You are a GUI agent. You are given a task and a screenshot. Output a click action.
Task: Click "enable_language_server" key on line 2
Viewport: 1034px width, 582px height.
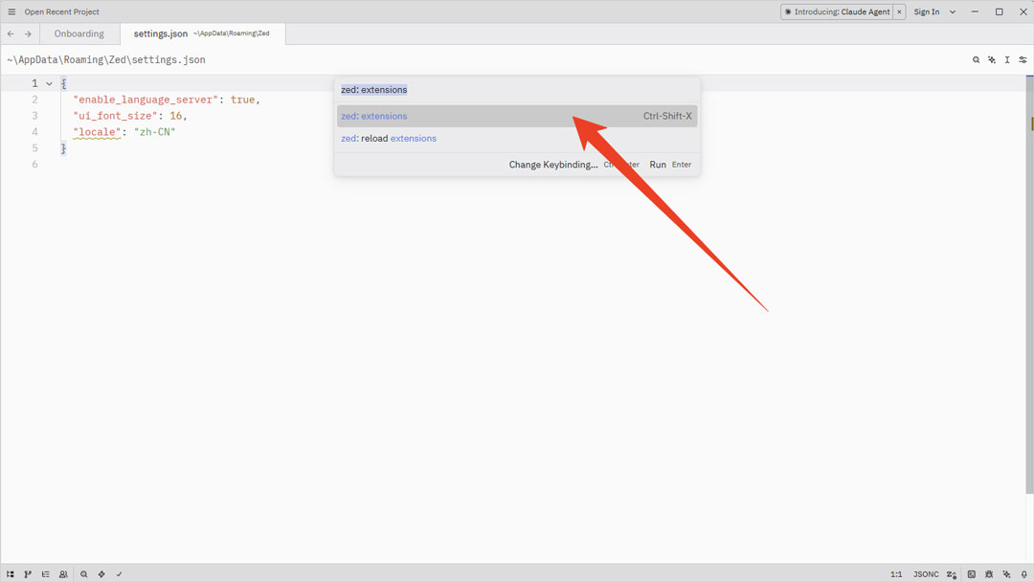(x=146, y=100)
